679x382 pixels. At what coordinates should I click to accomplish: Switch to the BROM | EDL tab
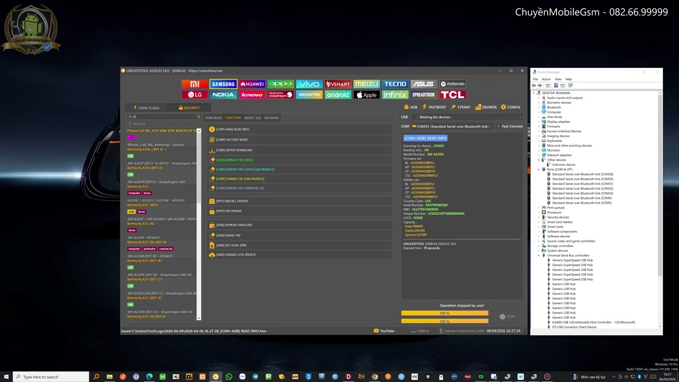tap(253, 118)
